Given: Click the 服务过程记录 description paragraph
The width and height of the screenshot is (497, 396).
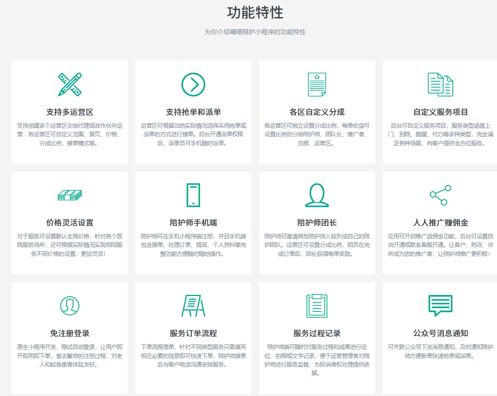Looking at the screenshot, I should pyautogui.click(x=317, y=359).
